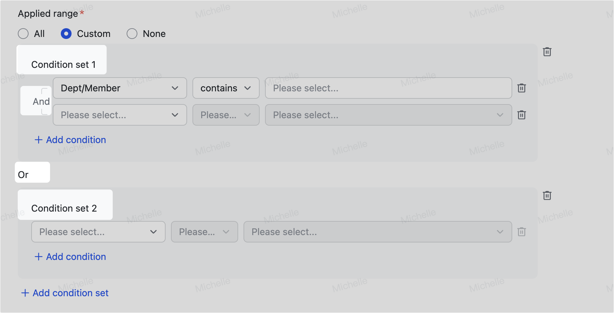
Task: Click Add condition in Condition set 1
Action: pyautogui.click(x=70, y=140)
